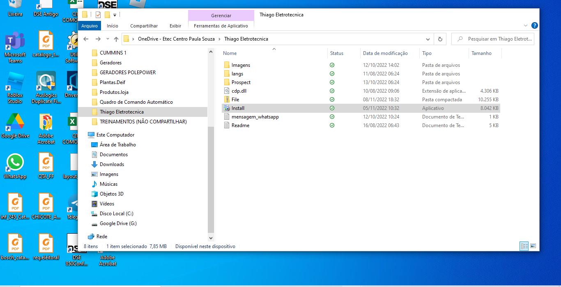Navigate up one folder level
Image resolution: width=561 pixels, height=287 pixels.
click(116, 39)
